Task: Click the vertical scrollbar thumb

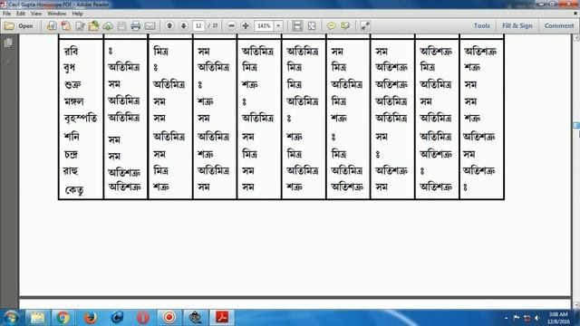Action: click(x=576, y=126)
